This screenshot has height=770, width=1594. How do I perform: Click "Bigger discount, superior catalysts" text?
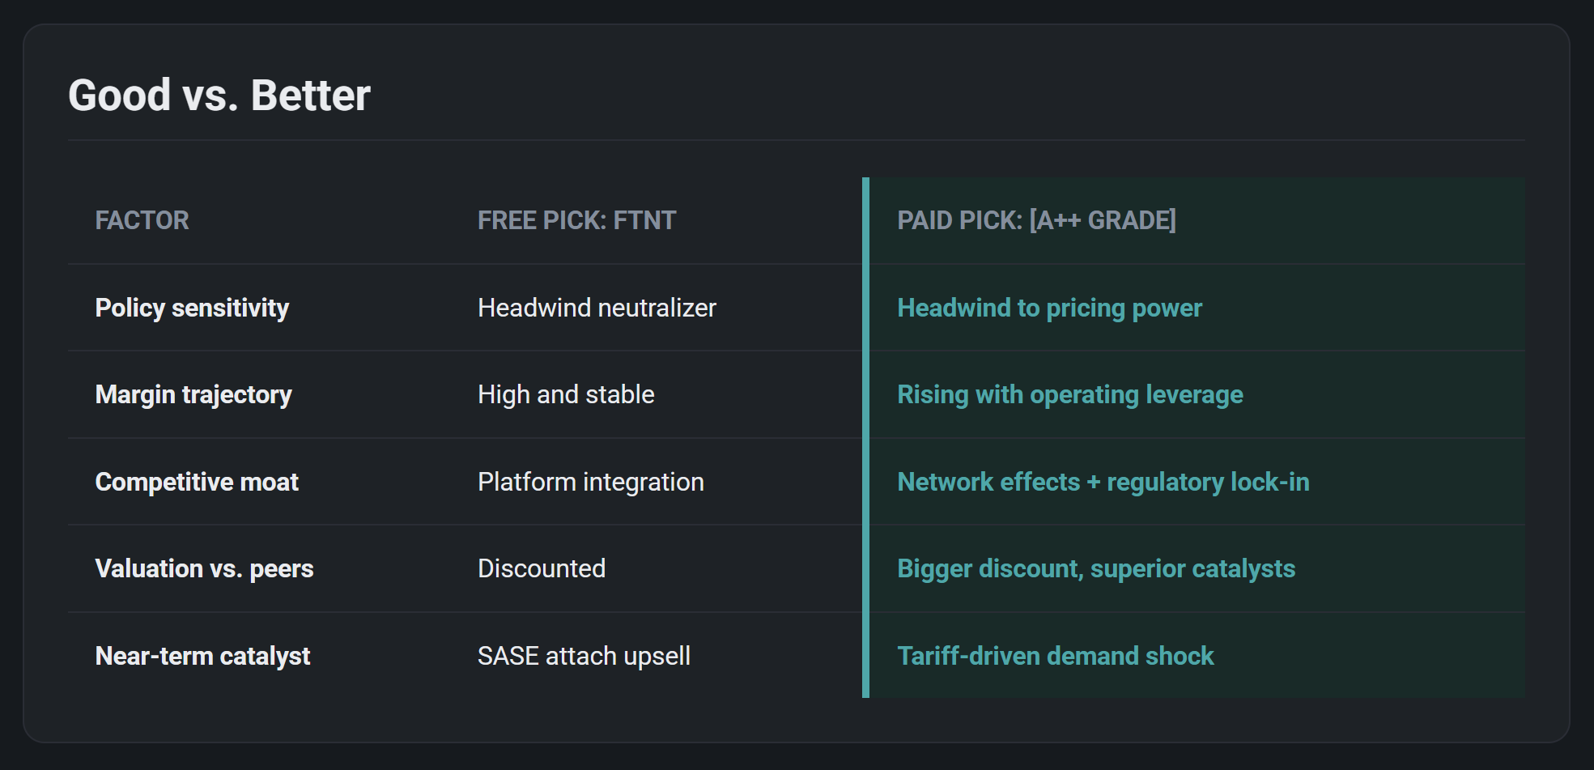1095,568
